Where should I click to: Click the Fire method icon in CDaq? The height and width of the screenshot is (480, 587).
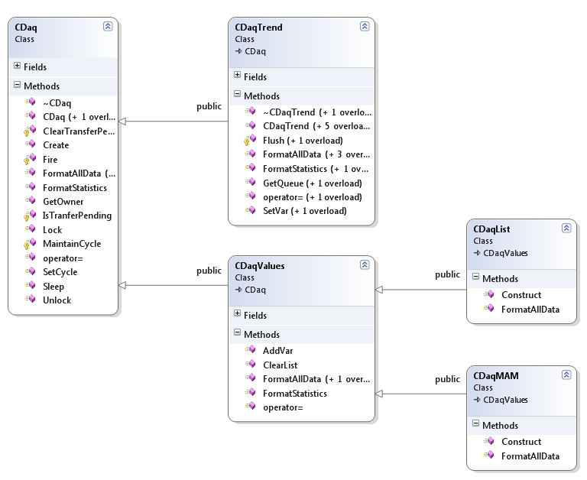coord(28,159)
